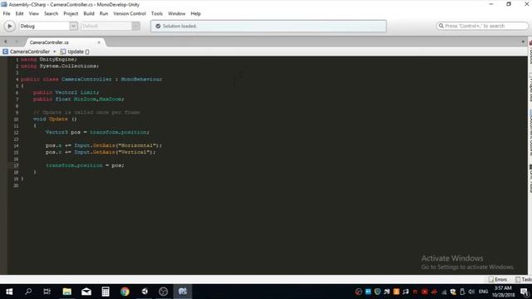The width and height of the screenshot is (532, 299).
Task: Click the next tab arrow
Action: click(x=16, y=42)
